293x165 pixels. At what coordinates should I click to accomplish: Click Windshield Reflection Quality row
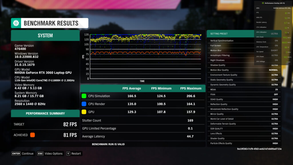click(244, 109)
